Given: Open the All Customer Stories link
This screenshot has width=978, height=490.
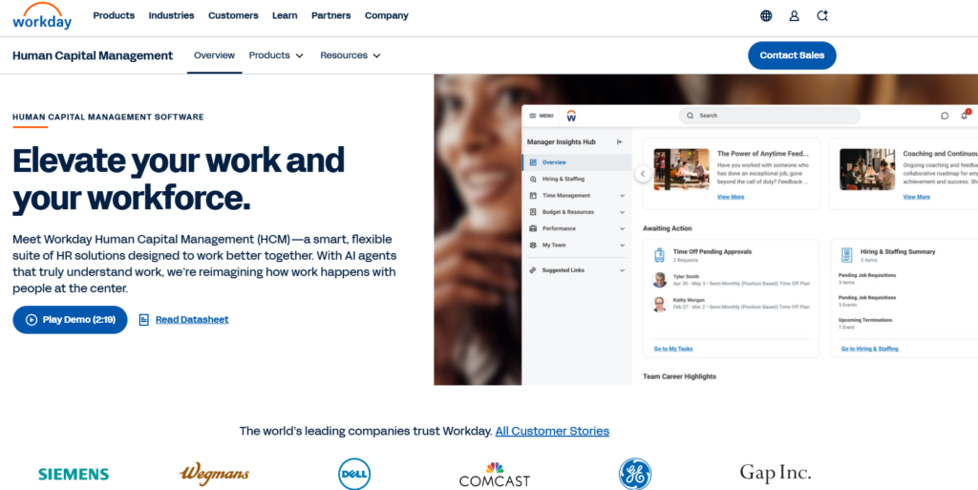Looking at the screenshot, I should pos(552,431).
